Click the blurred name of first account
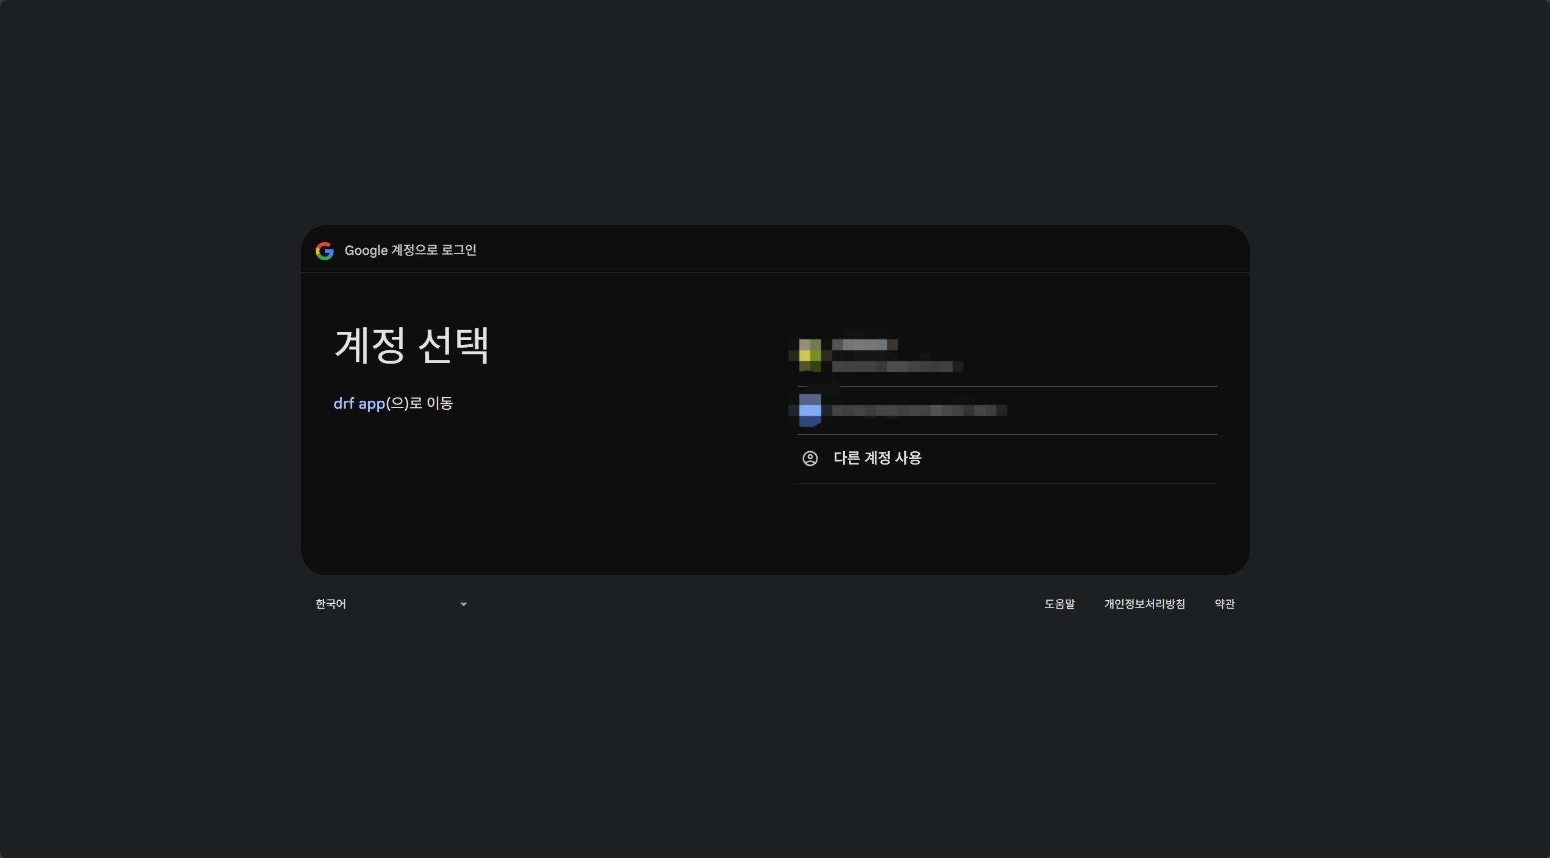Viewport: 1550px width, 858px height. tap(864, 345)
